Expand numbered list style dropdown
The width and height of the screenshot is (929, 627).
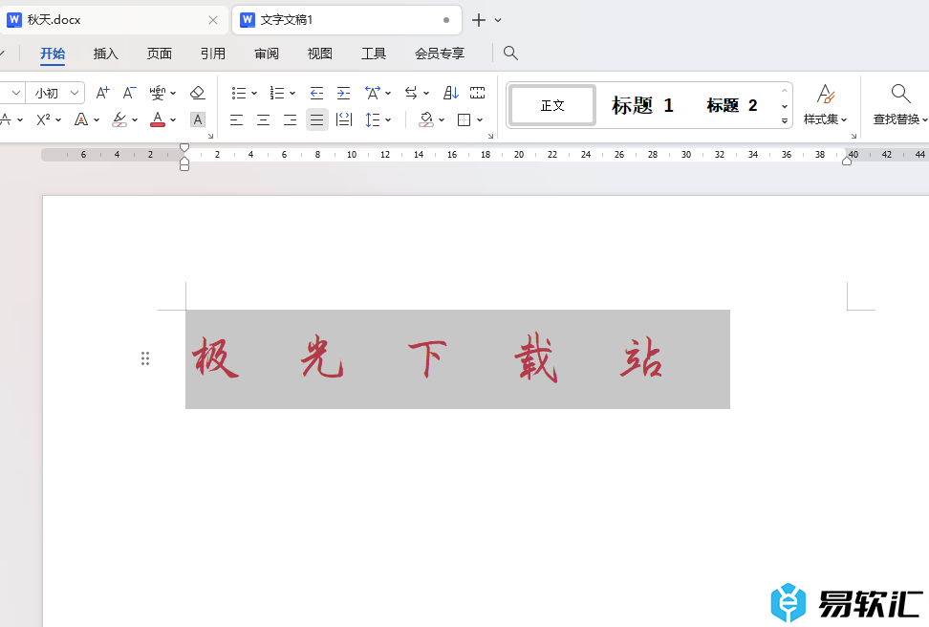[292, 93]
